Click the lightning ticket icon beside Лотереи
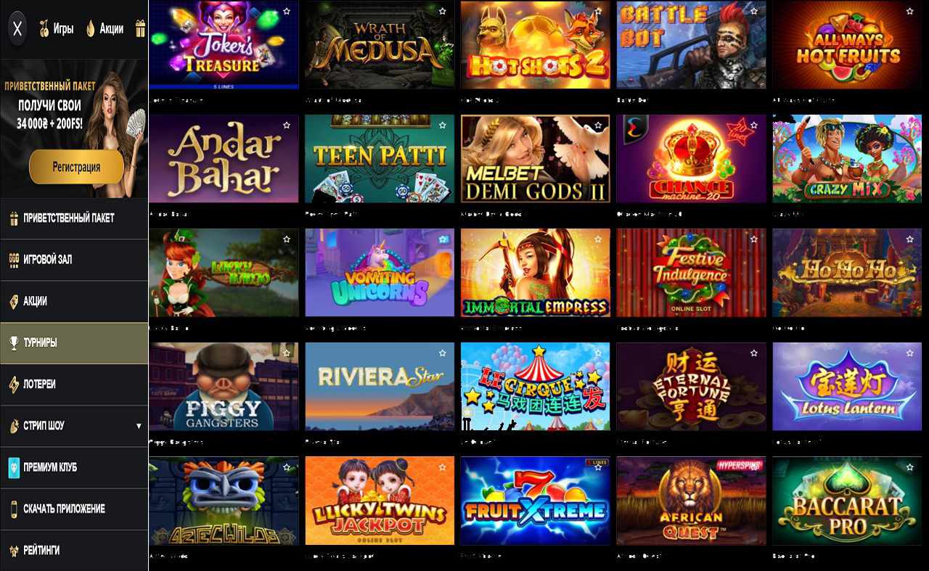 click(14, 384)
